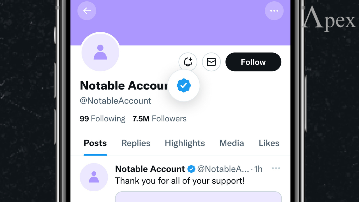Screen dimensions: 359x202
Task: Click the verified badge next to the tweet
Action: pos(191,169)
